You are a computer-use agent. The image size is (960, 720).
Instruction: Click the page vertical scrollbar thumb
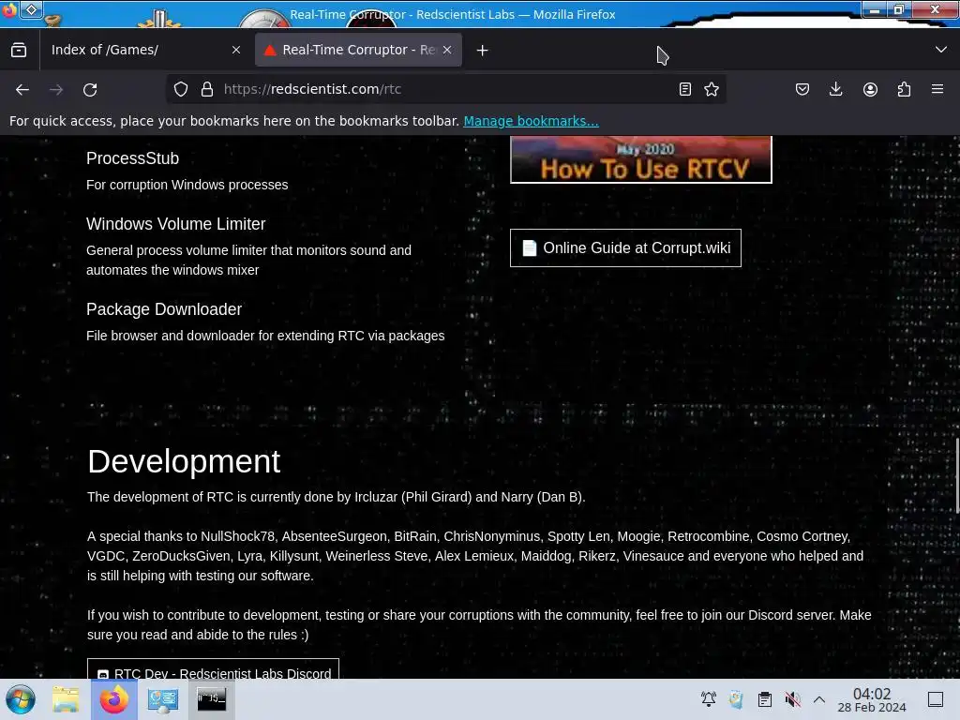coord(957,475)
